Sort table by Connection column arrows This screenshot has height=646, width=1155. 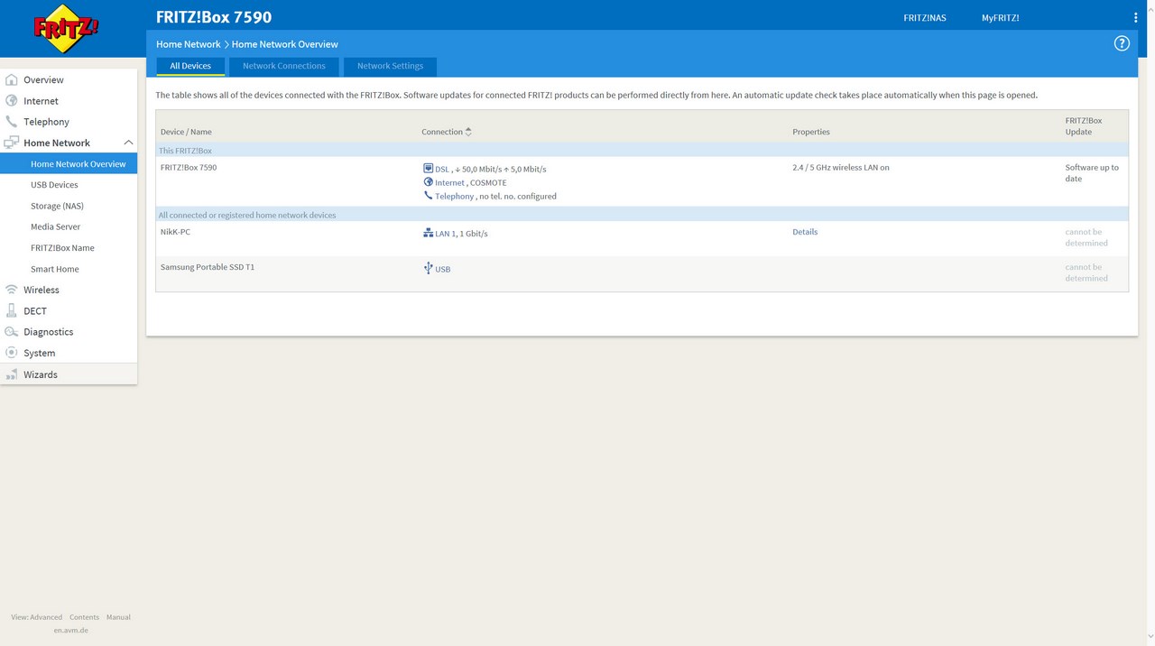coord(468,132)
